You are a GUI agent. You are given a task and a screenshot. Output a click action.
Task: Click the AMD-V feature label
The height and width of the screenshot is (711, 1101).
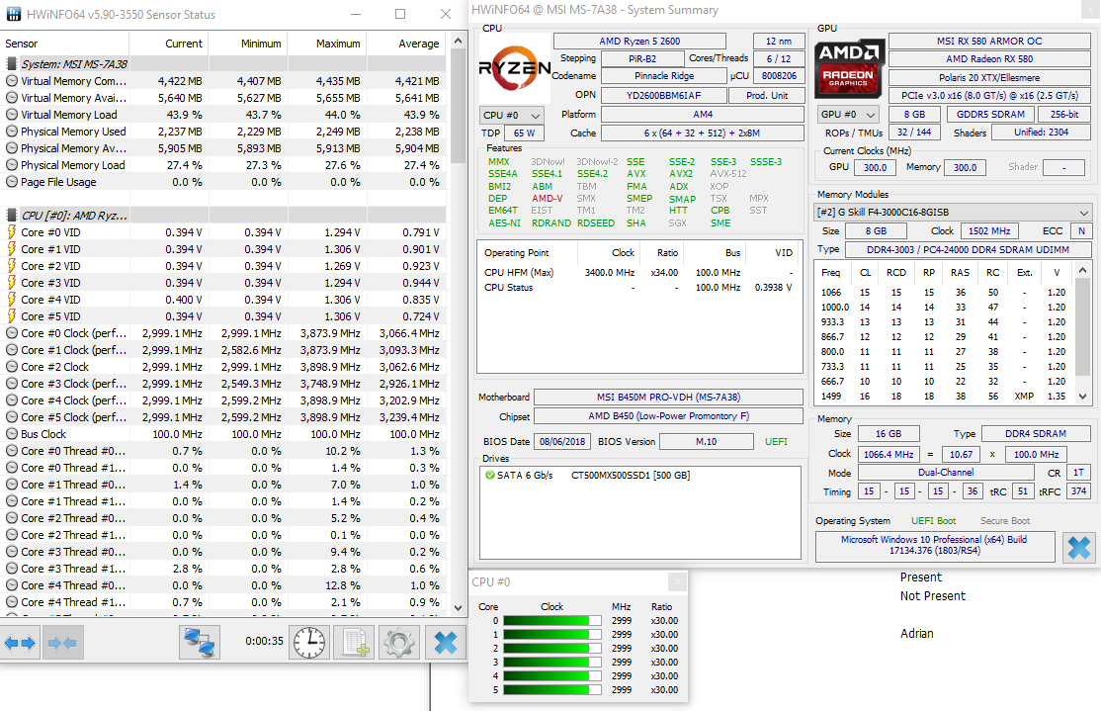click(x=547, y=198)
